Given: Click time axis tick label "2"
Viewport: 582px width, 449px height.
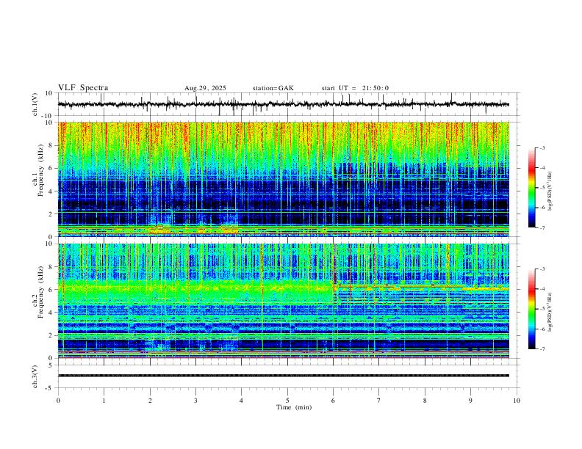Looking at the screenshot, I should (150, 401).
